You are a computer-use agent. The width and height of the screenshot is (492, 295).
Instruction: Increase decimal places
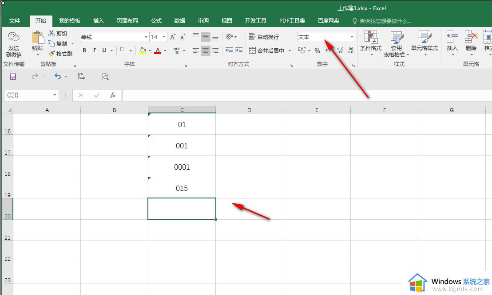[x=341, y=50]
